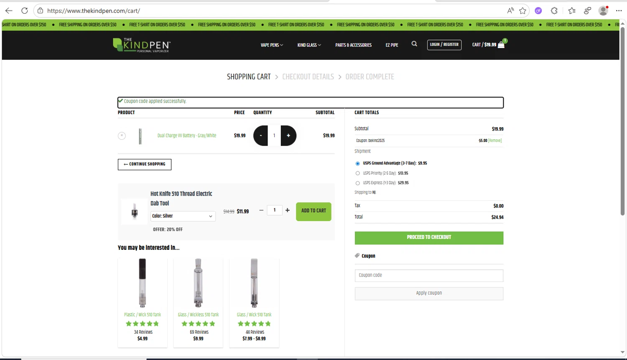
Task: Open the favorites list icon
Action: click(x=572, y=11)
